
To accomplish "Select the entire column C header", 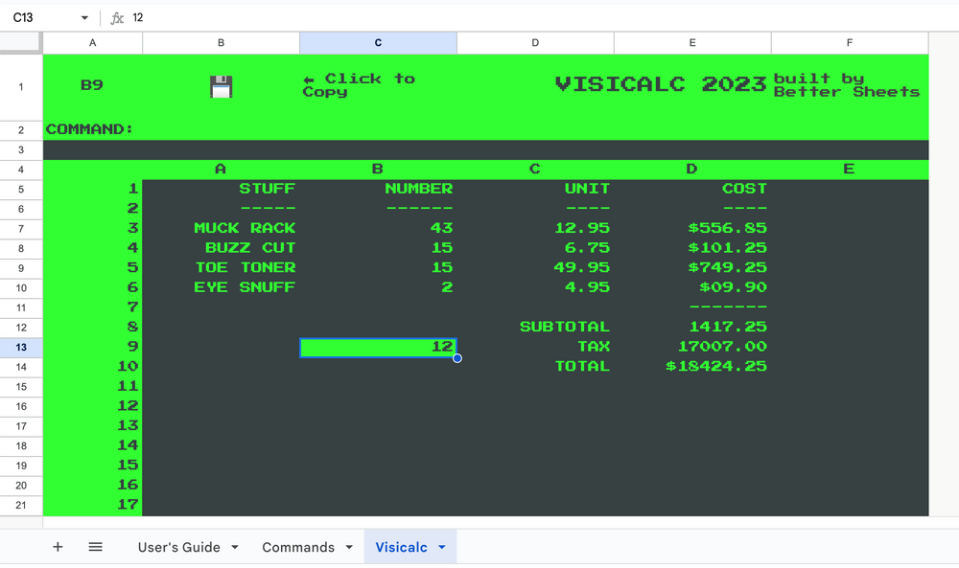I will 378,42.
